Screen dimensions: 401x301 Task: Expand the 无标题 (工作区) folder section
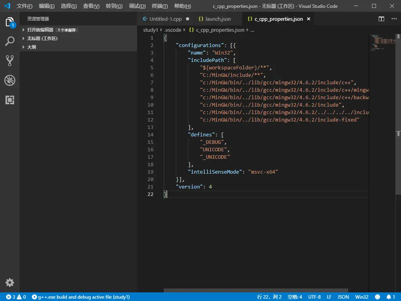pos(42,38)
